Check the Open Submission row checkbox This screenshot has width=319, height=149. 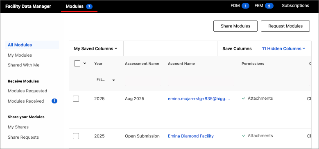76,136
